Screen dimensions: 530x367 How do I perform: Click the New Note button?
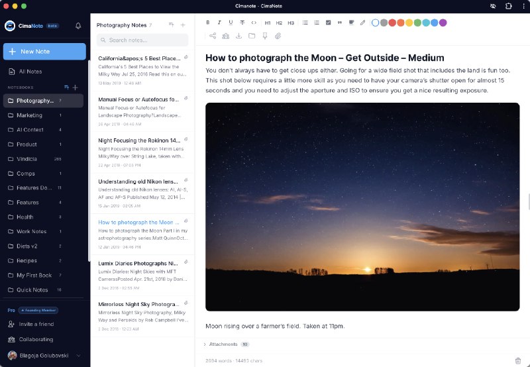pyautogui.click(x=44, y=52)
